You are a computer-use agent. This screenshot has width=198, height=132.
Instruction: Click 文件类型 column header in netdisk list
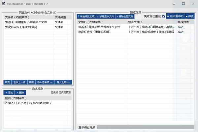(60, 17)
